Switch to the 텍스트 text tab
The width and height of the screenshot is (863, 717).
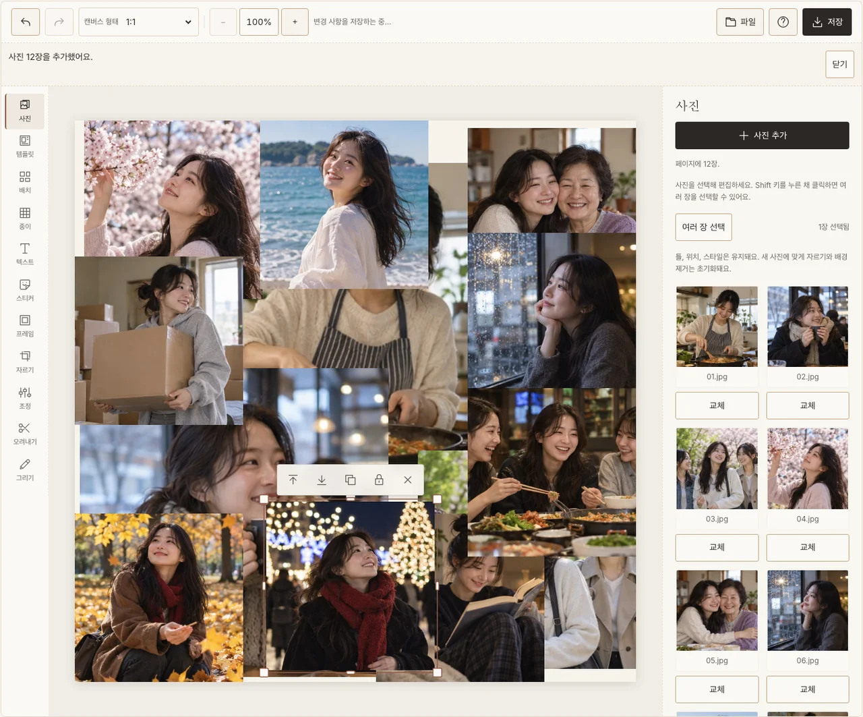coord(25,254)
